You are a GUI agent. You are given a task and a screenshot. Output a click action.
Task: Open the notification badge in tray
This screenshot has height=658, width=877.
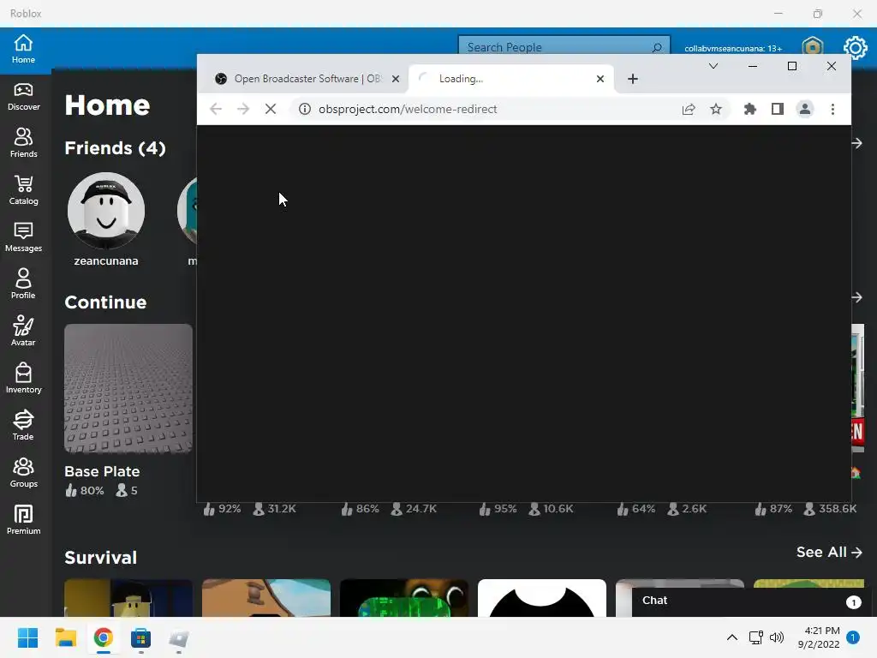coord(853,637)
